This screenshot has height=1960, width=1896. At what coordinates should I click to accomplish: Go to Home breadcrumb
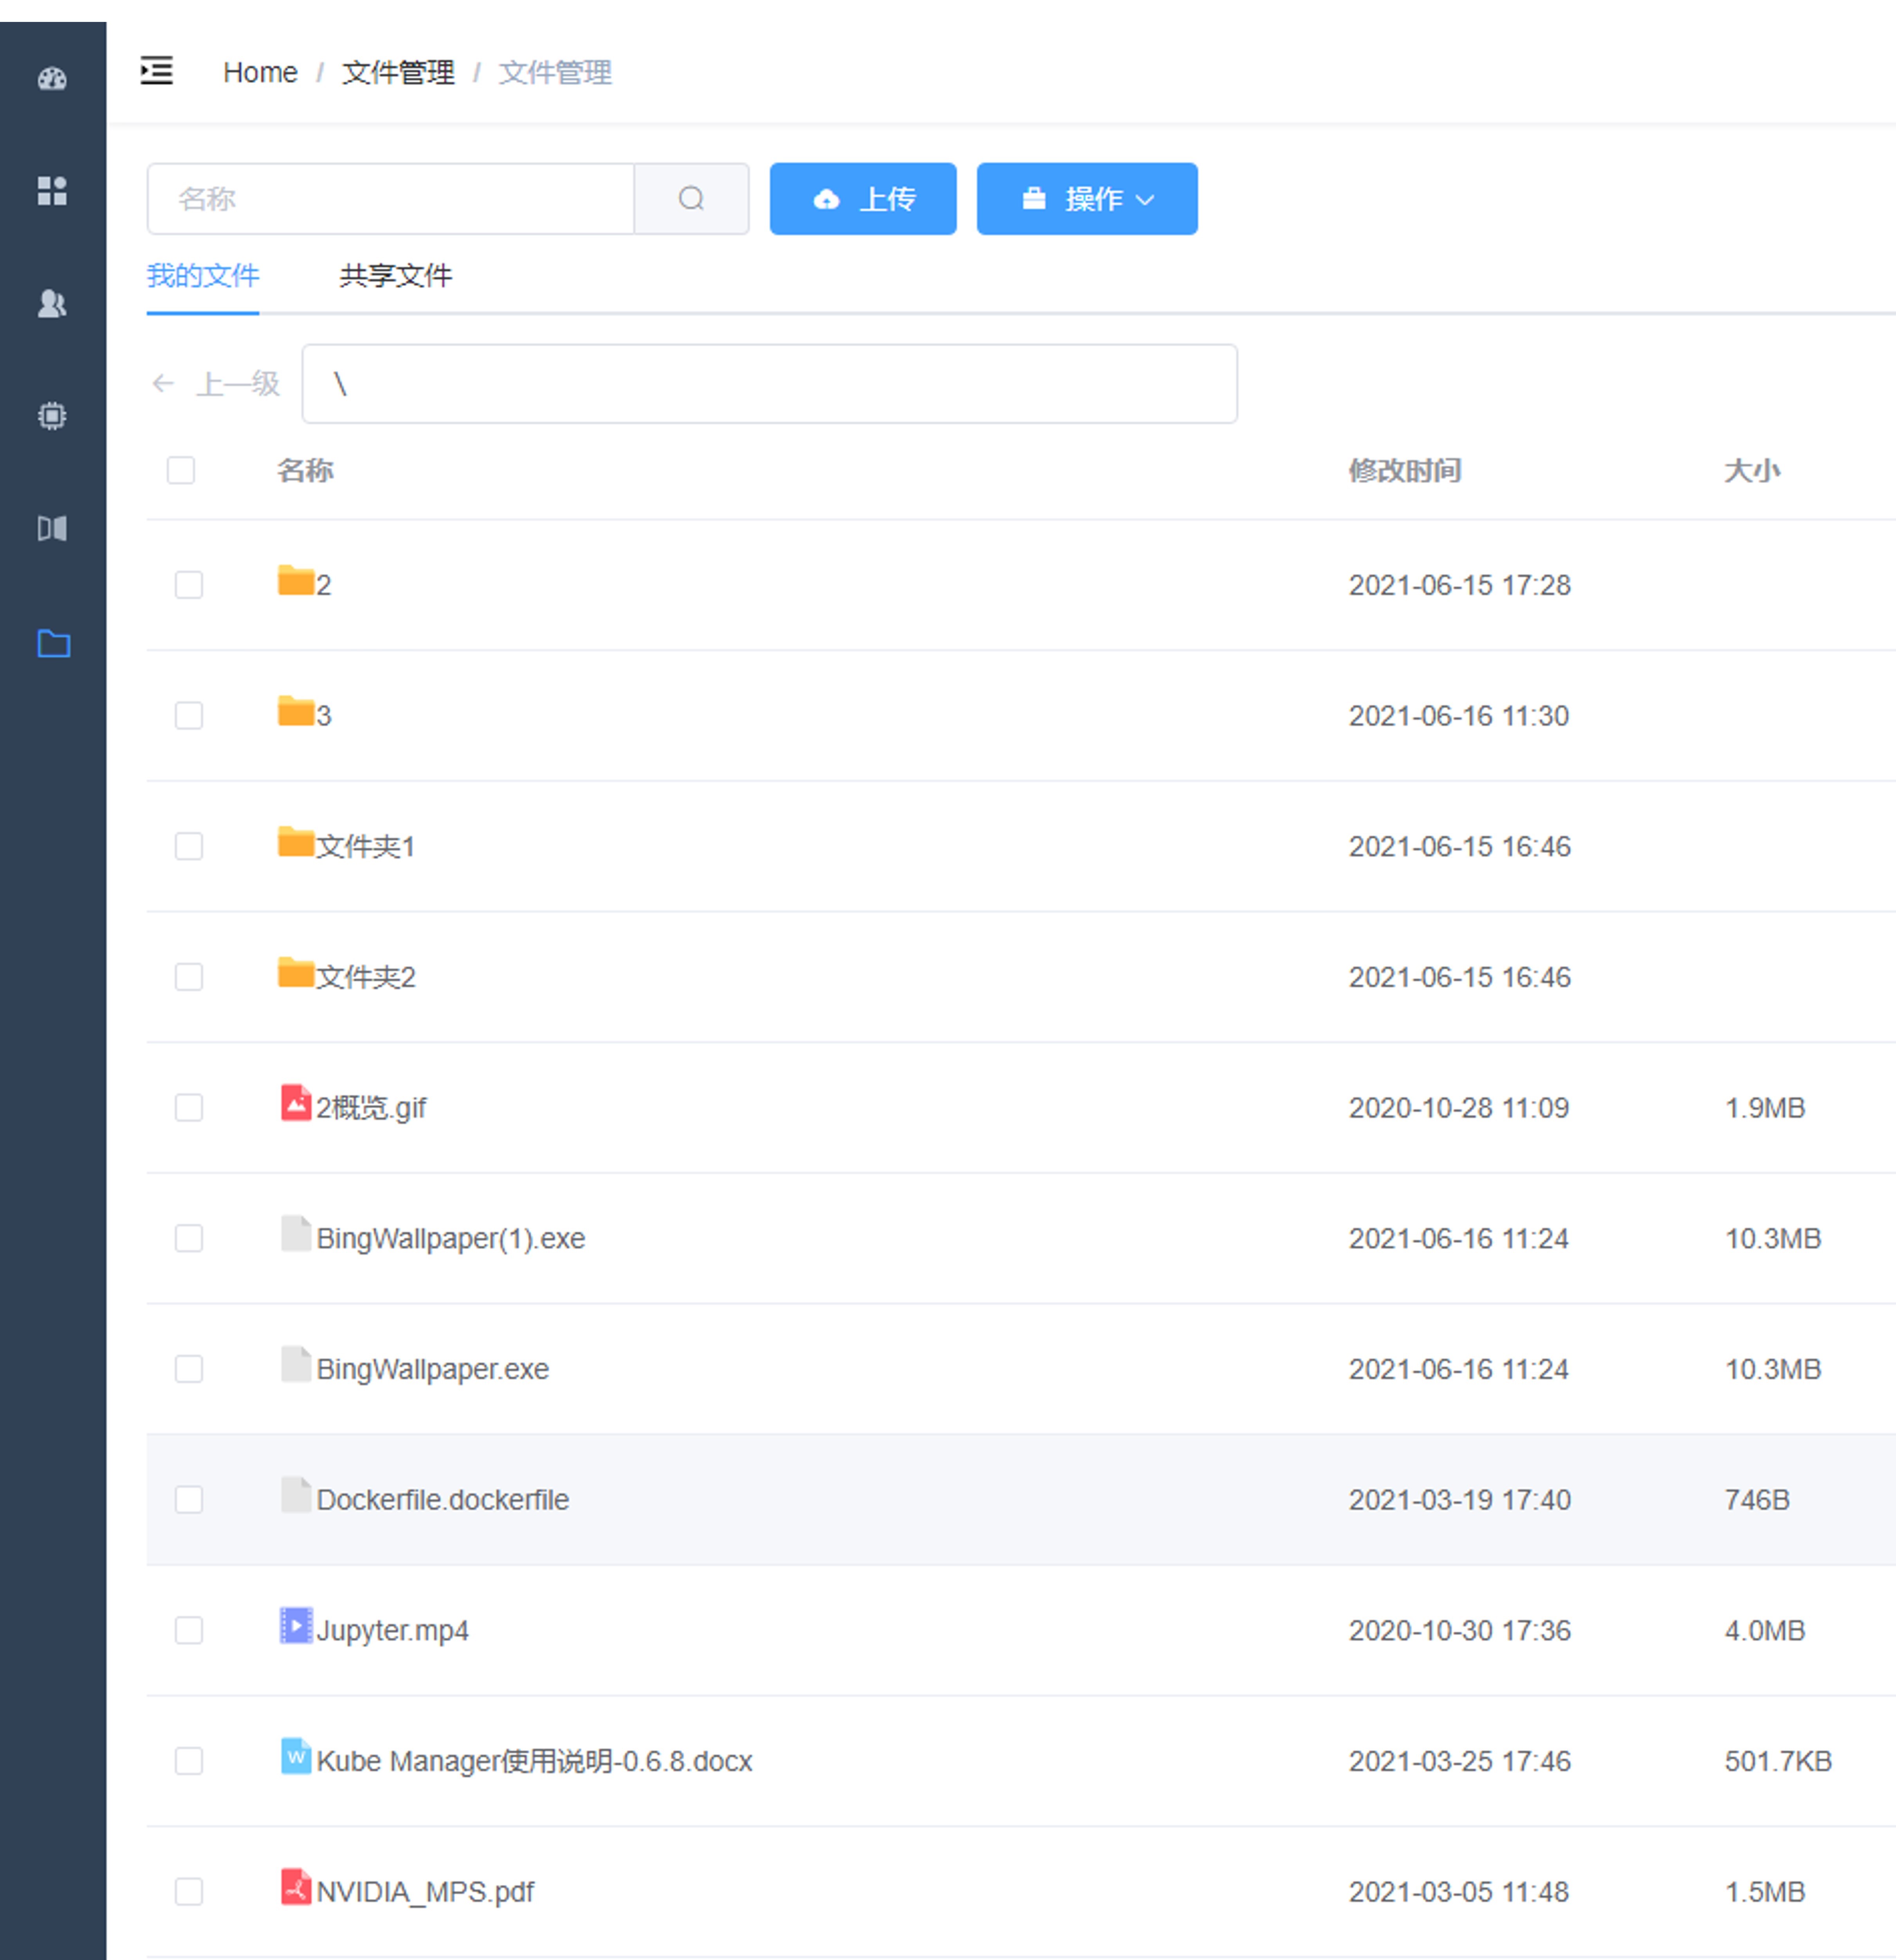click(260, 73)
